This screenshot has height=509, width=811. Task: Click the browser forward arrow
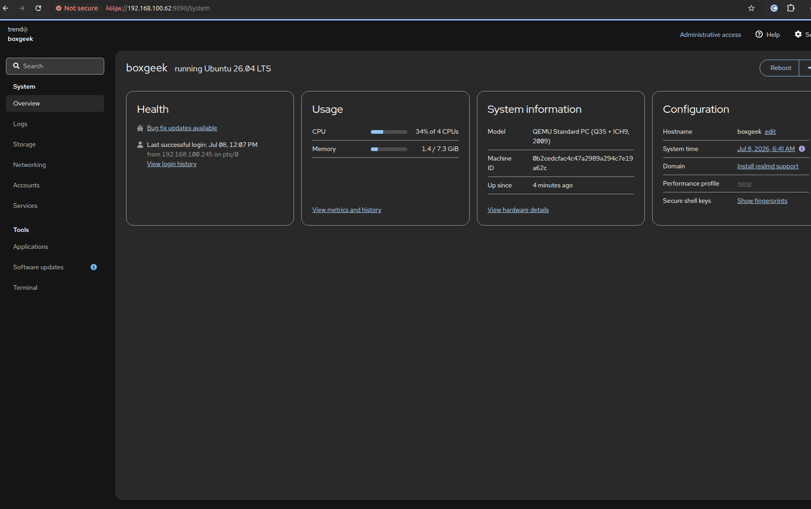coord(22,8)
